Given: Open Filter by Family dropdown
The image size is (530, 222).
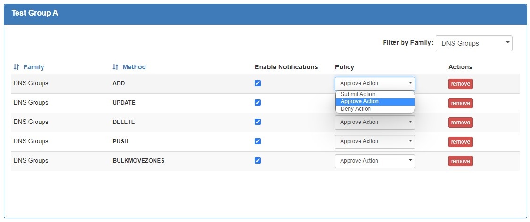Looking at the screenshot, I should [x=473, y=43].
